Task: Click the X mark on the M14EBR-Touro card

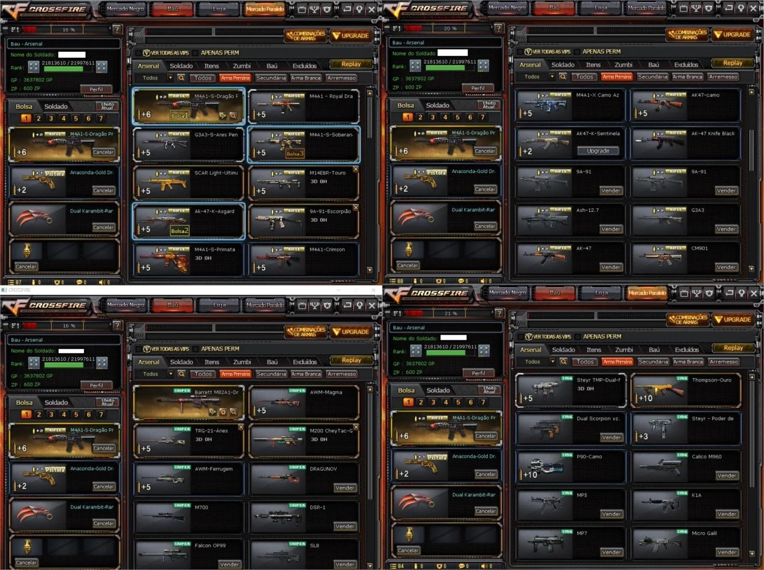Action: 356,169
